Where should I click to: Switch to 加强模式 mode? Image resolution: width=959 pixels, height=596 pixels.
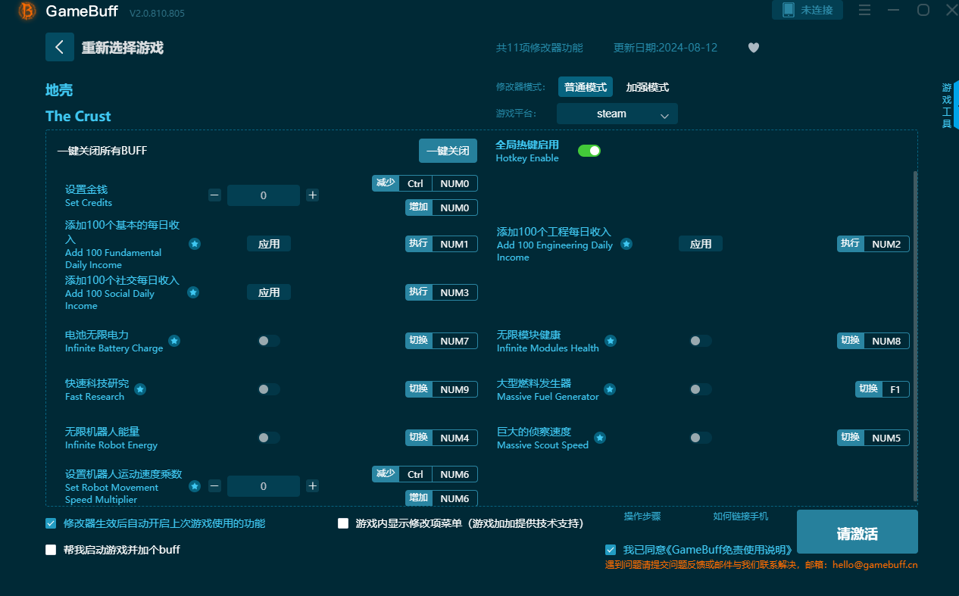[x=647, y=87]
